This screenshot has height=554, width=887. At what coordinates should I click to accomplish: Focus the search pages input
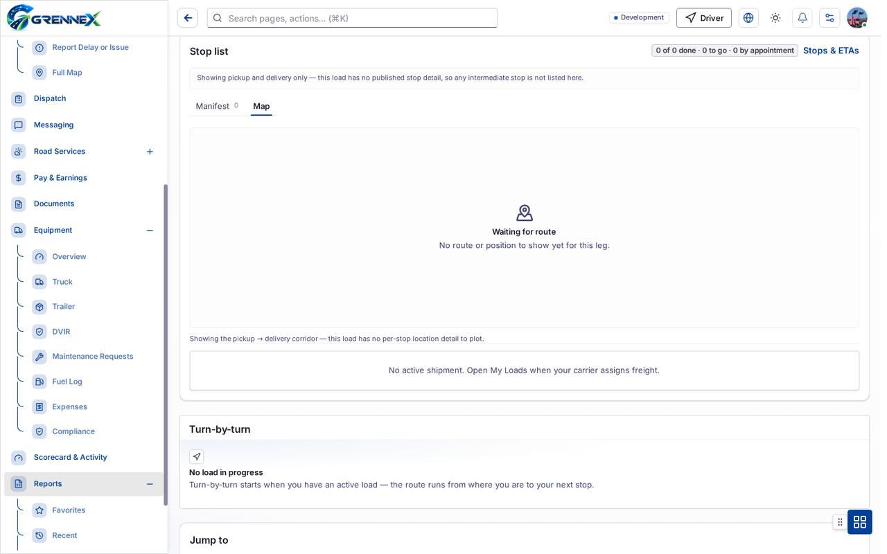coord(352,18)
